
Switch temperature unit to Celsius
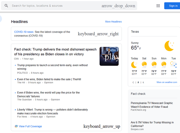click(133, 82)
